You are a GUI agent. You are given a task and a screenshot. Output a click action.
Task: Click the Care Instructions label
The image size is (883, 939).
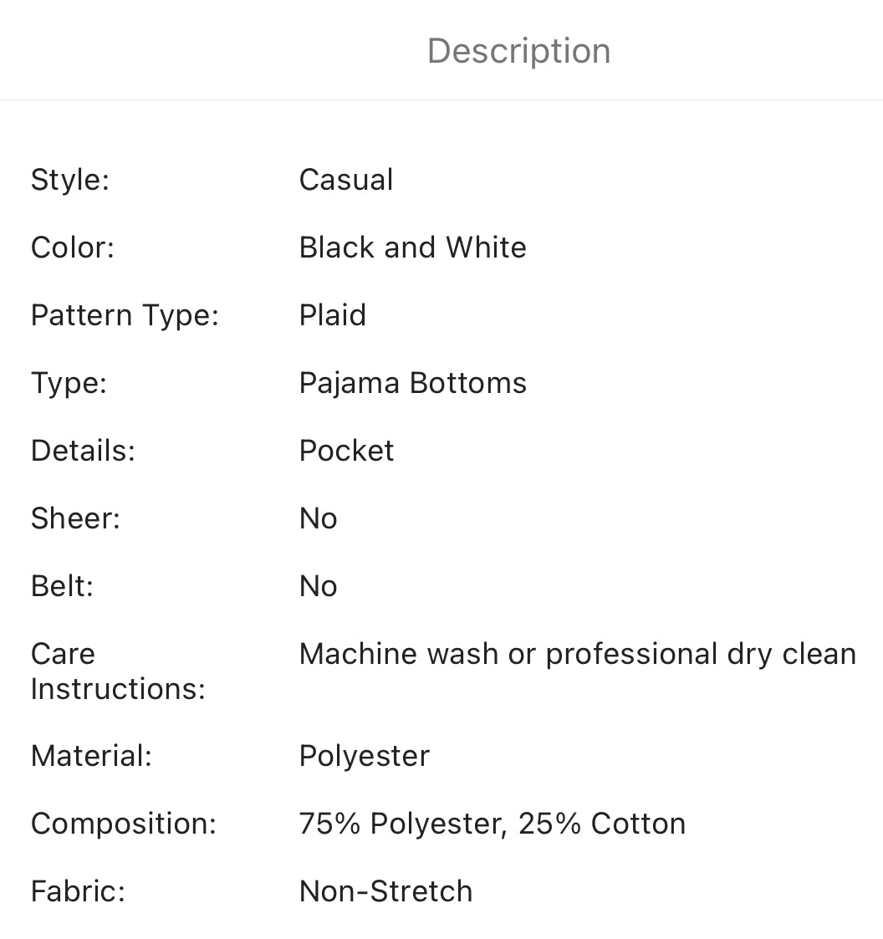pos(118,671)
